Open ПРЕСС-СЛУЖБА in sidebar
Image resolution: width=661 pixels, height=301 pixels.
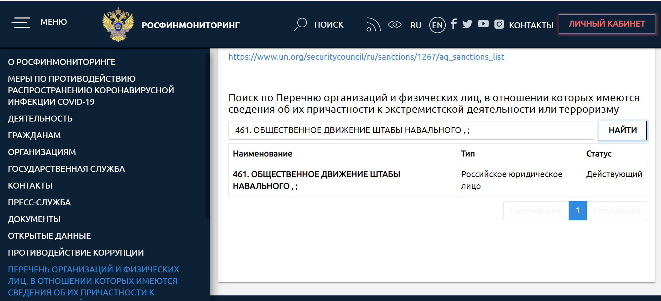point(39,203)
